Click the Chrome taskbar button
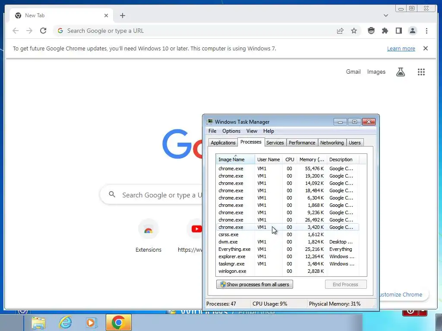This screenshot has width=442, height=331. tap(118, 322)
